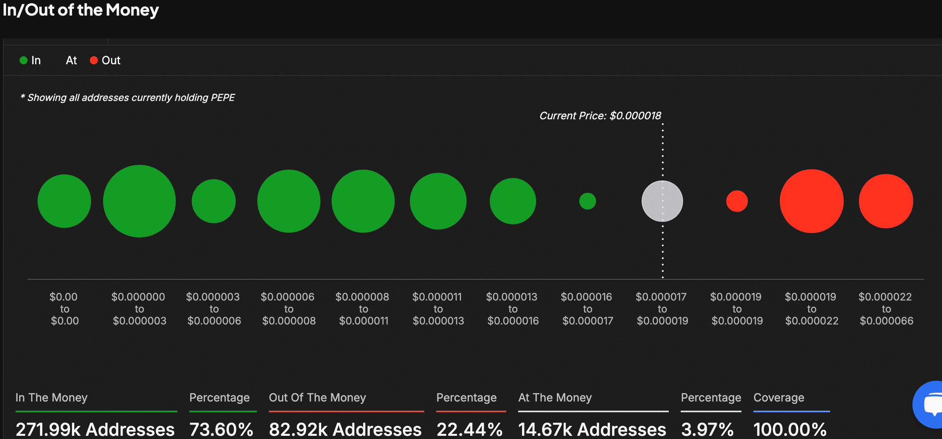Click the small green bubble $0.000016 to $0.000017

pos(587,201)
